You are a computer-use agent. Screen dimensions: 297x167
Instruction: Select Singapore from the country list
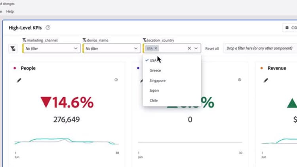point(172,81)
